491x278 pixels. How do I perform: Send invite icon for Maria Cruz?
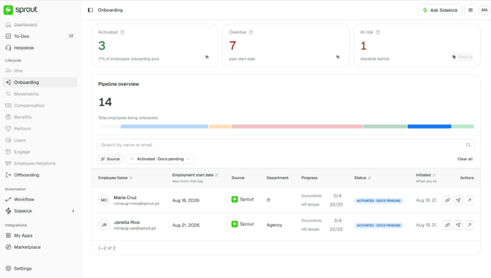[x=459, y=200]
